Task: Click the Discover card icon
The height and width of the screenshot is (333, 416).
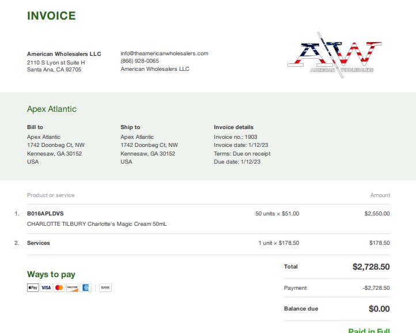Action: (72, 287)
